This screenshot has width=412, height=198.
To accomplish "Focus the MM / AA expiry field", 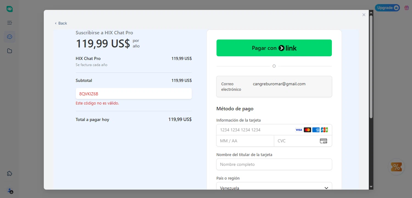I will tap(245, 141).
